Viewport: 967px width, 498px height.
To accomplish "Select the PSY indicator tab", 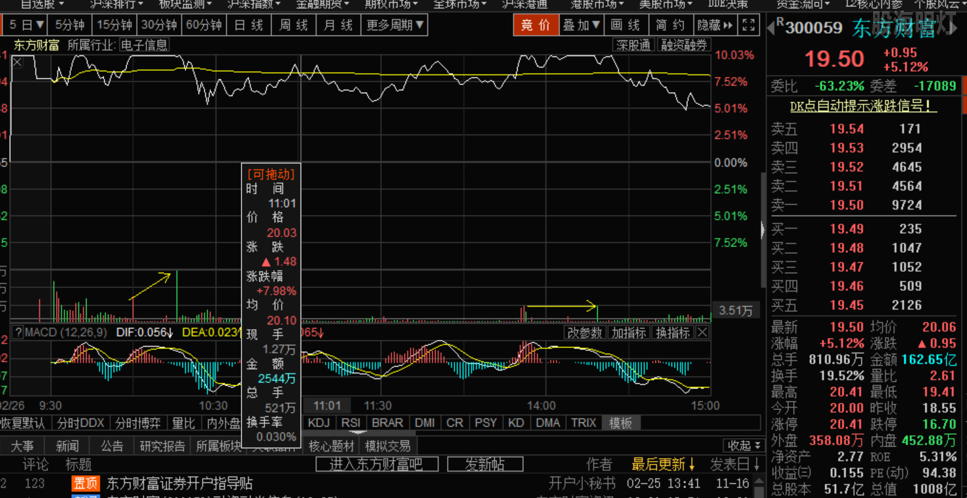I will 486,423.
